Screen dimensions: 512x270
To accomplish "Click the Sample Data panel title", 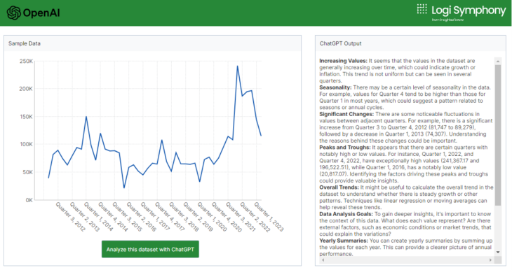I will [25, 43].
